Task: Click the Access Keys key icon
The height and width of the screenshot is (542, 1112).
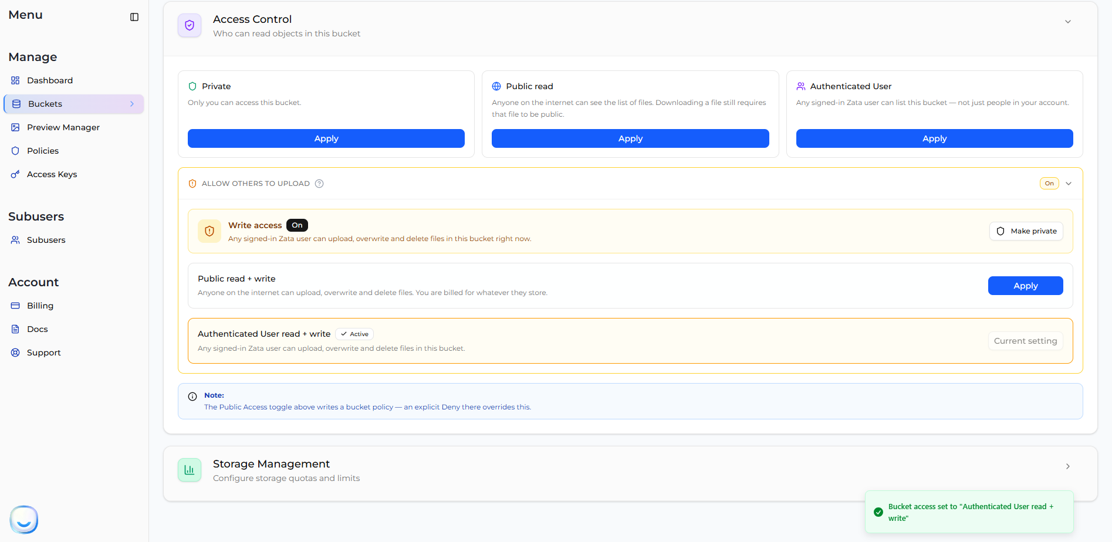Action: (15, 174)
